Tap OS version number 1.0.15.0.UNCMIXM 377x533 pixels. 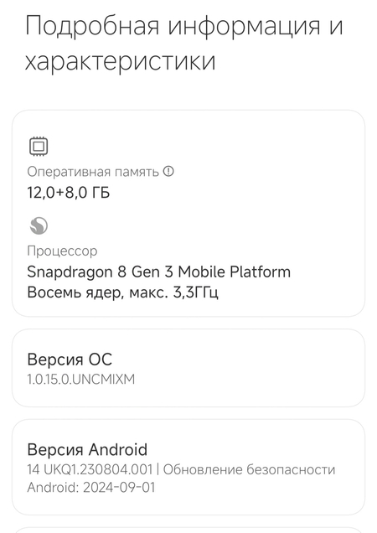pyautogui.click(x=81, y=380)
